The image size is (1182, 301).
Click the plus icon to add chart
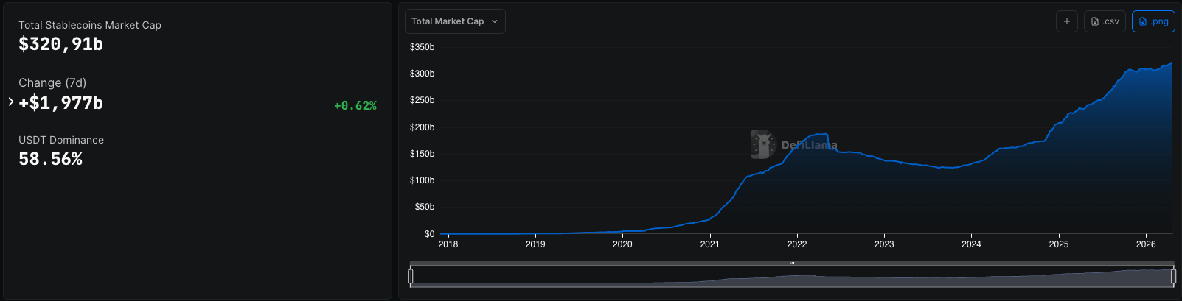(x=1066, y=21)
